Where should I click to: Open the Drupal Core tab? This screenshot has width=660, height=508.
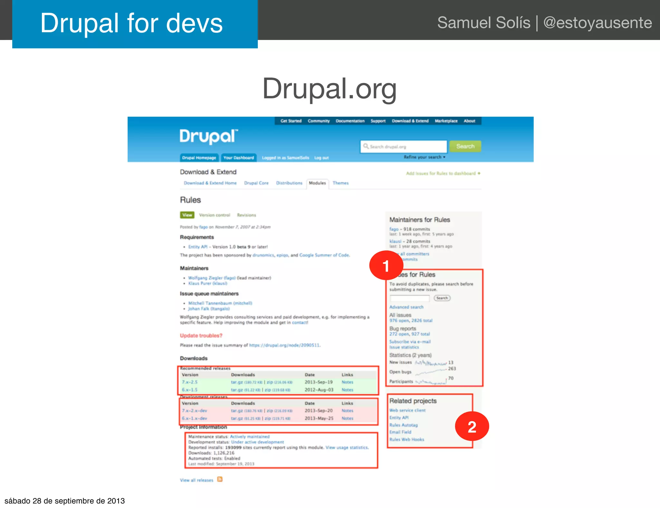tap(256, 183)
